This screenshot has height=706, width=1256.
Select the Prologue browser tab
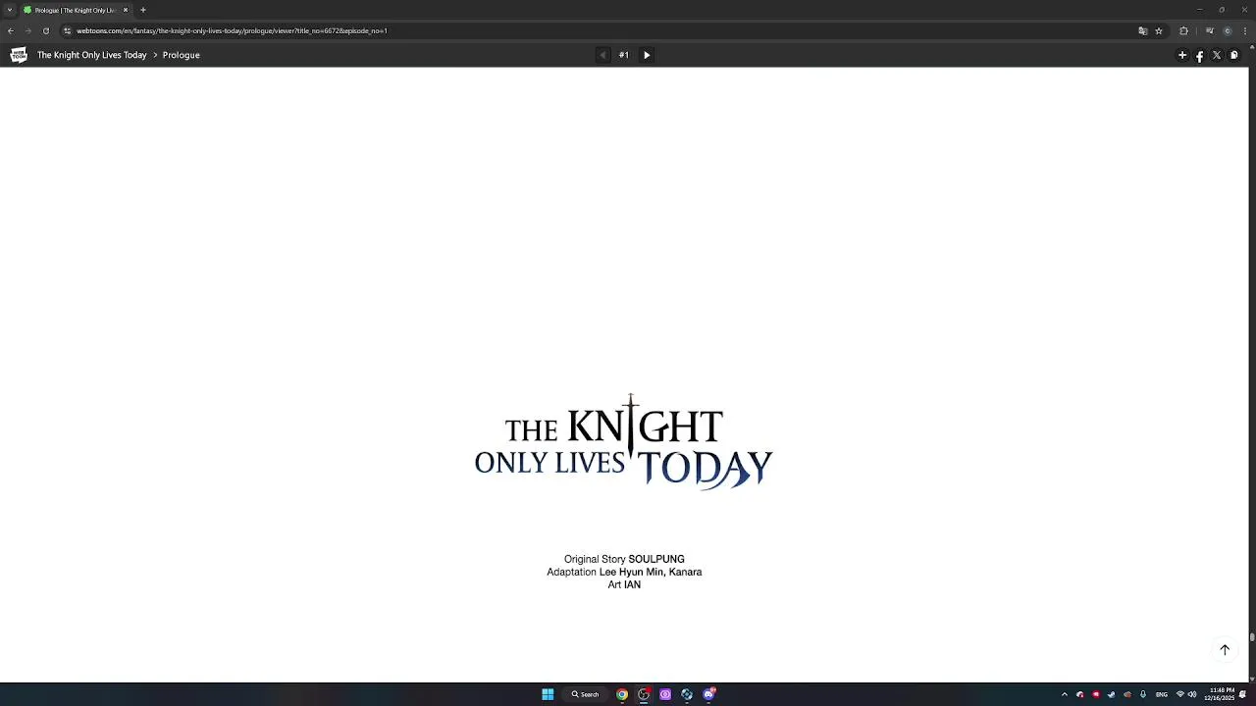pos(75,10)
